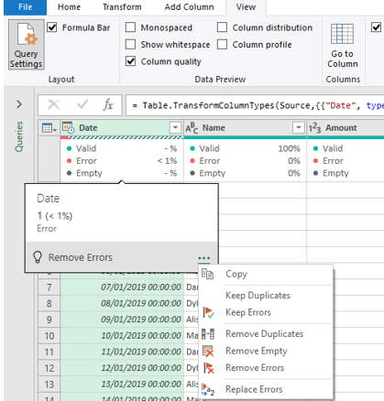Screen dimensions: 384x401
Task: Disable the Column quality checkbox
Action: tap(130, 61)
